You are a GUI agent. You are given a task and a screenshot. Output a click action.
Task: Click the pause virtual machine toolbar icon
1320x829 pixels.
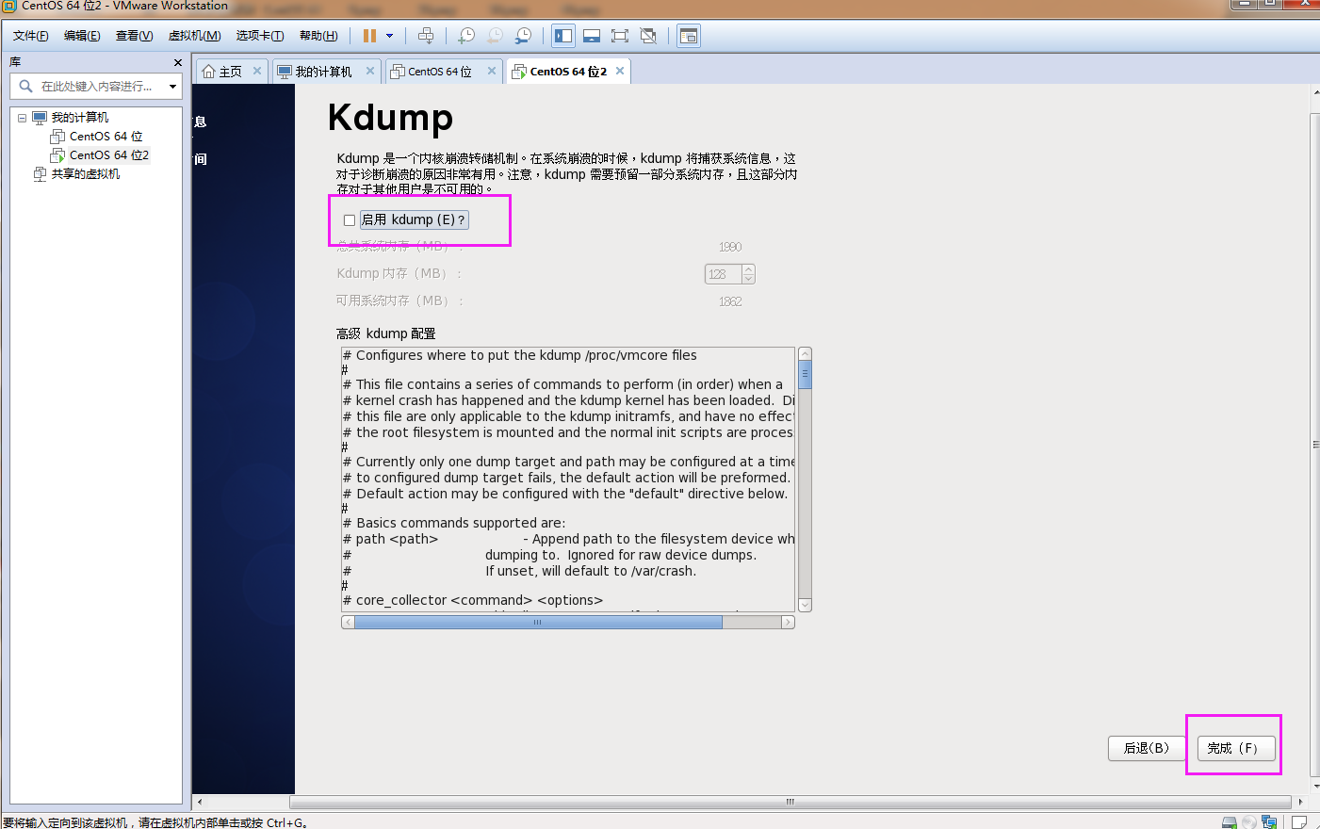369,36
